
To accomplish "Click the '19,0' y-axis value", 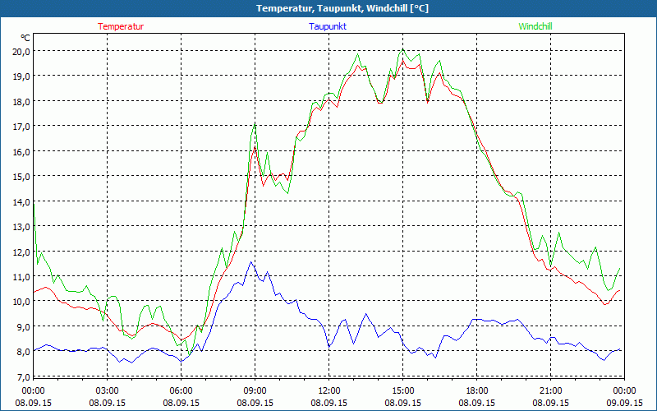I will [21, 76].
